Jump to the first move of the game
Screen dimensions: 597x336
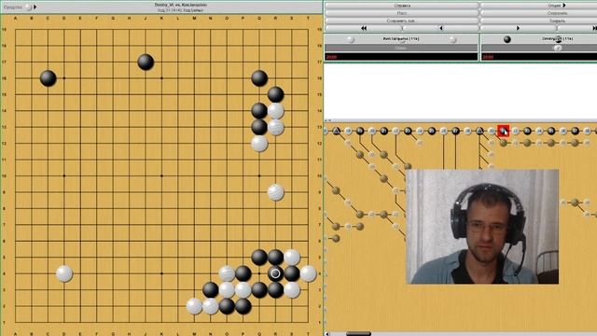tap(364, 28)
